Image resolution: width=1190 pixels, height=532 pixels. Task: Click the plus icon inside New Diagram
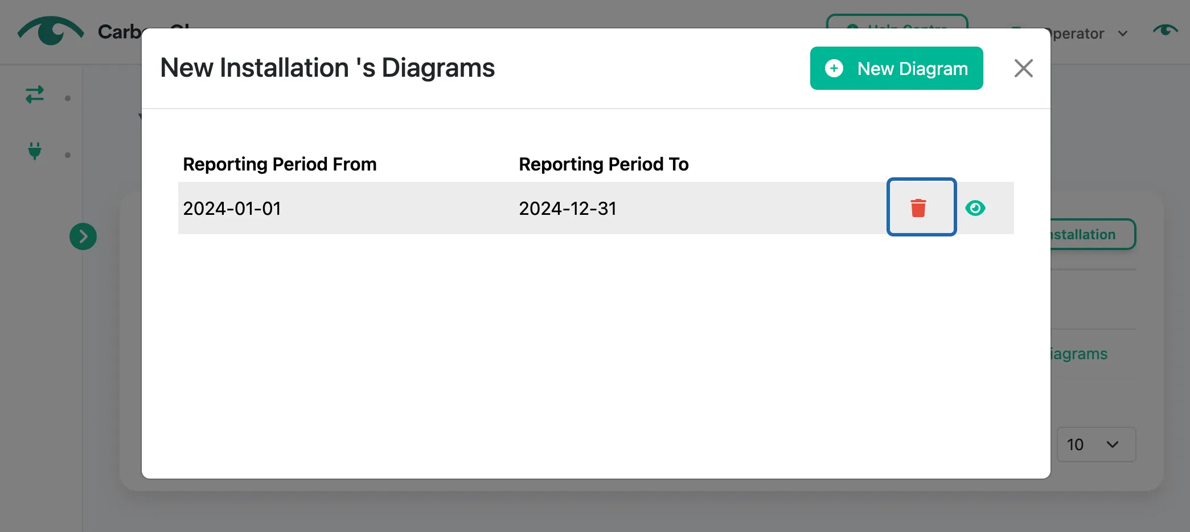point(834,68)
